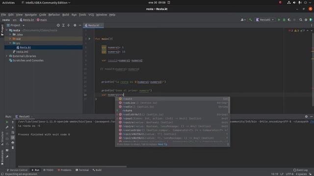Open run configuration wrench in the Run panel
314x176 pixels.
pyautogui.click(x=7, y=127)
